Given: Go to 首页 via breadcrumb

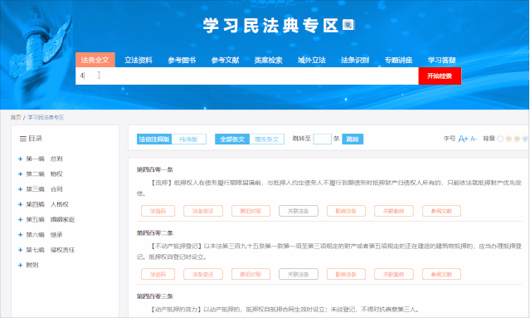Looking at the screenshot, I should click(16, 117).
